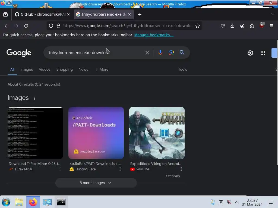Open tracking protection shield info
This screenshot has height=208, width=278.
coord(51,26)
